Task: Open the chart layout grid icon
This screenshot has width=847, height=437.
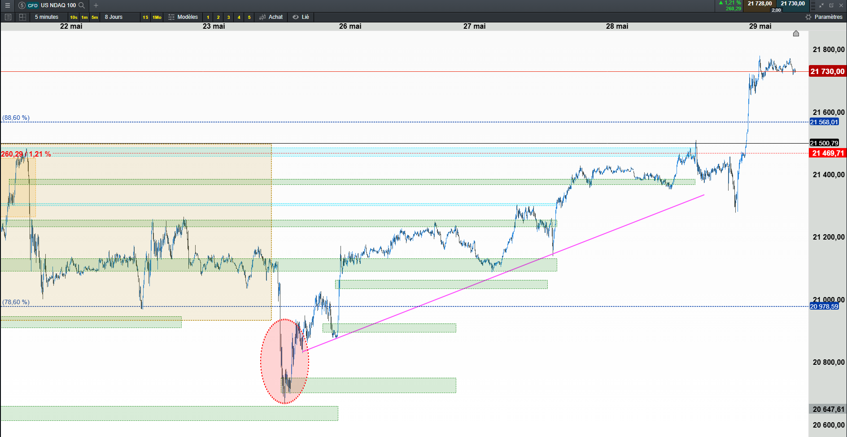Action: pyautogui.click(x=22, y=17)
